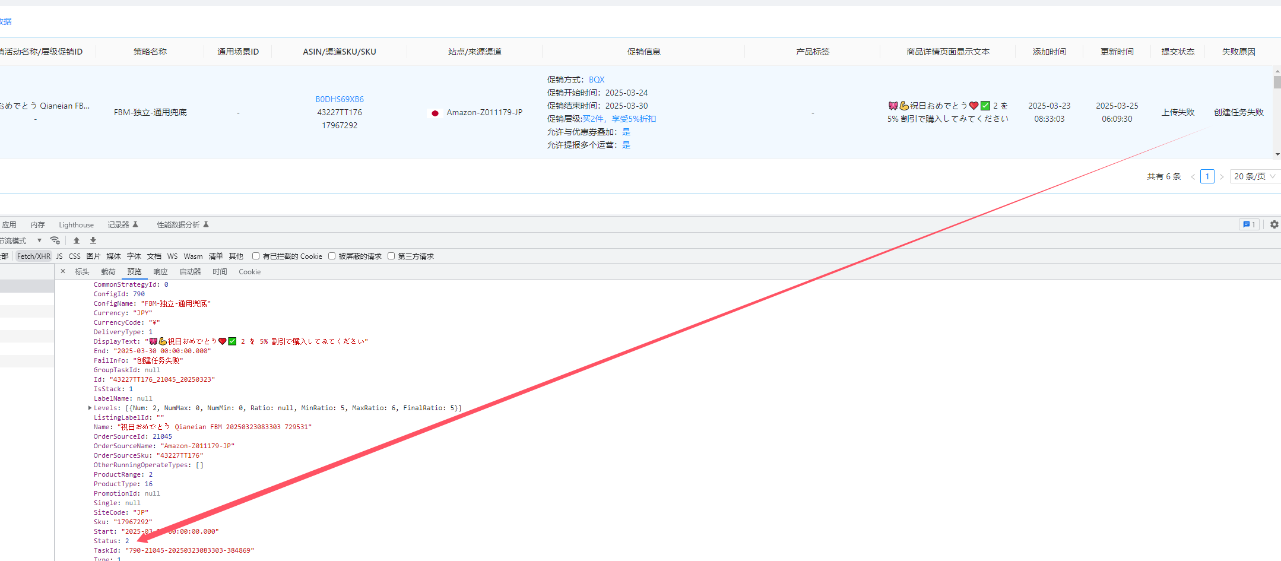Check the '第三方请求' filter checkbox

point(391,256)
